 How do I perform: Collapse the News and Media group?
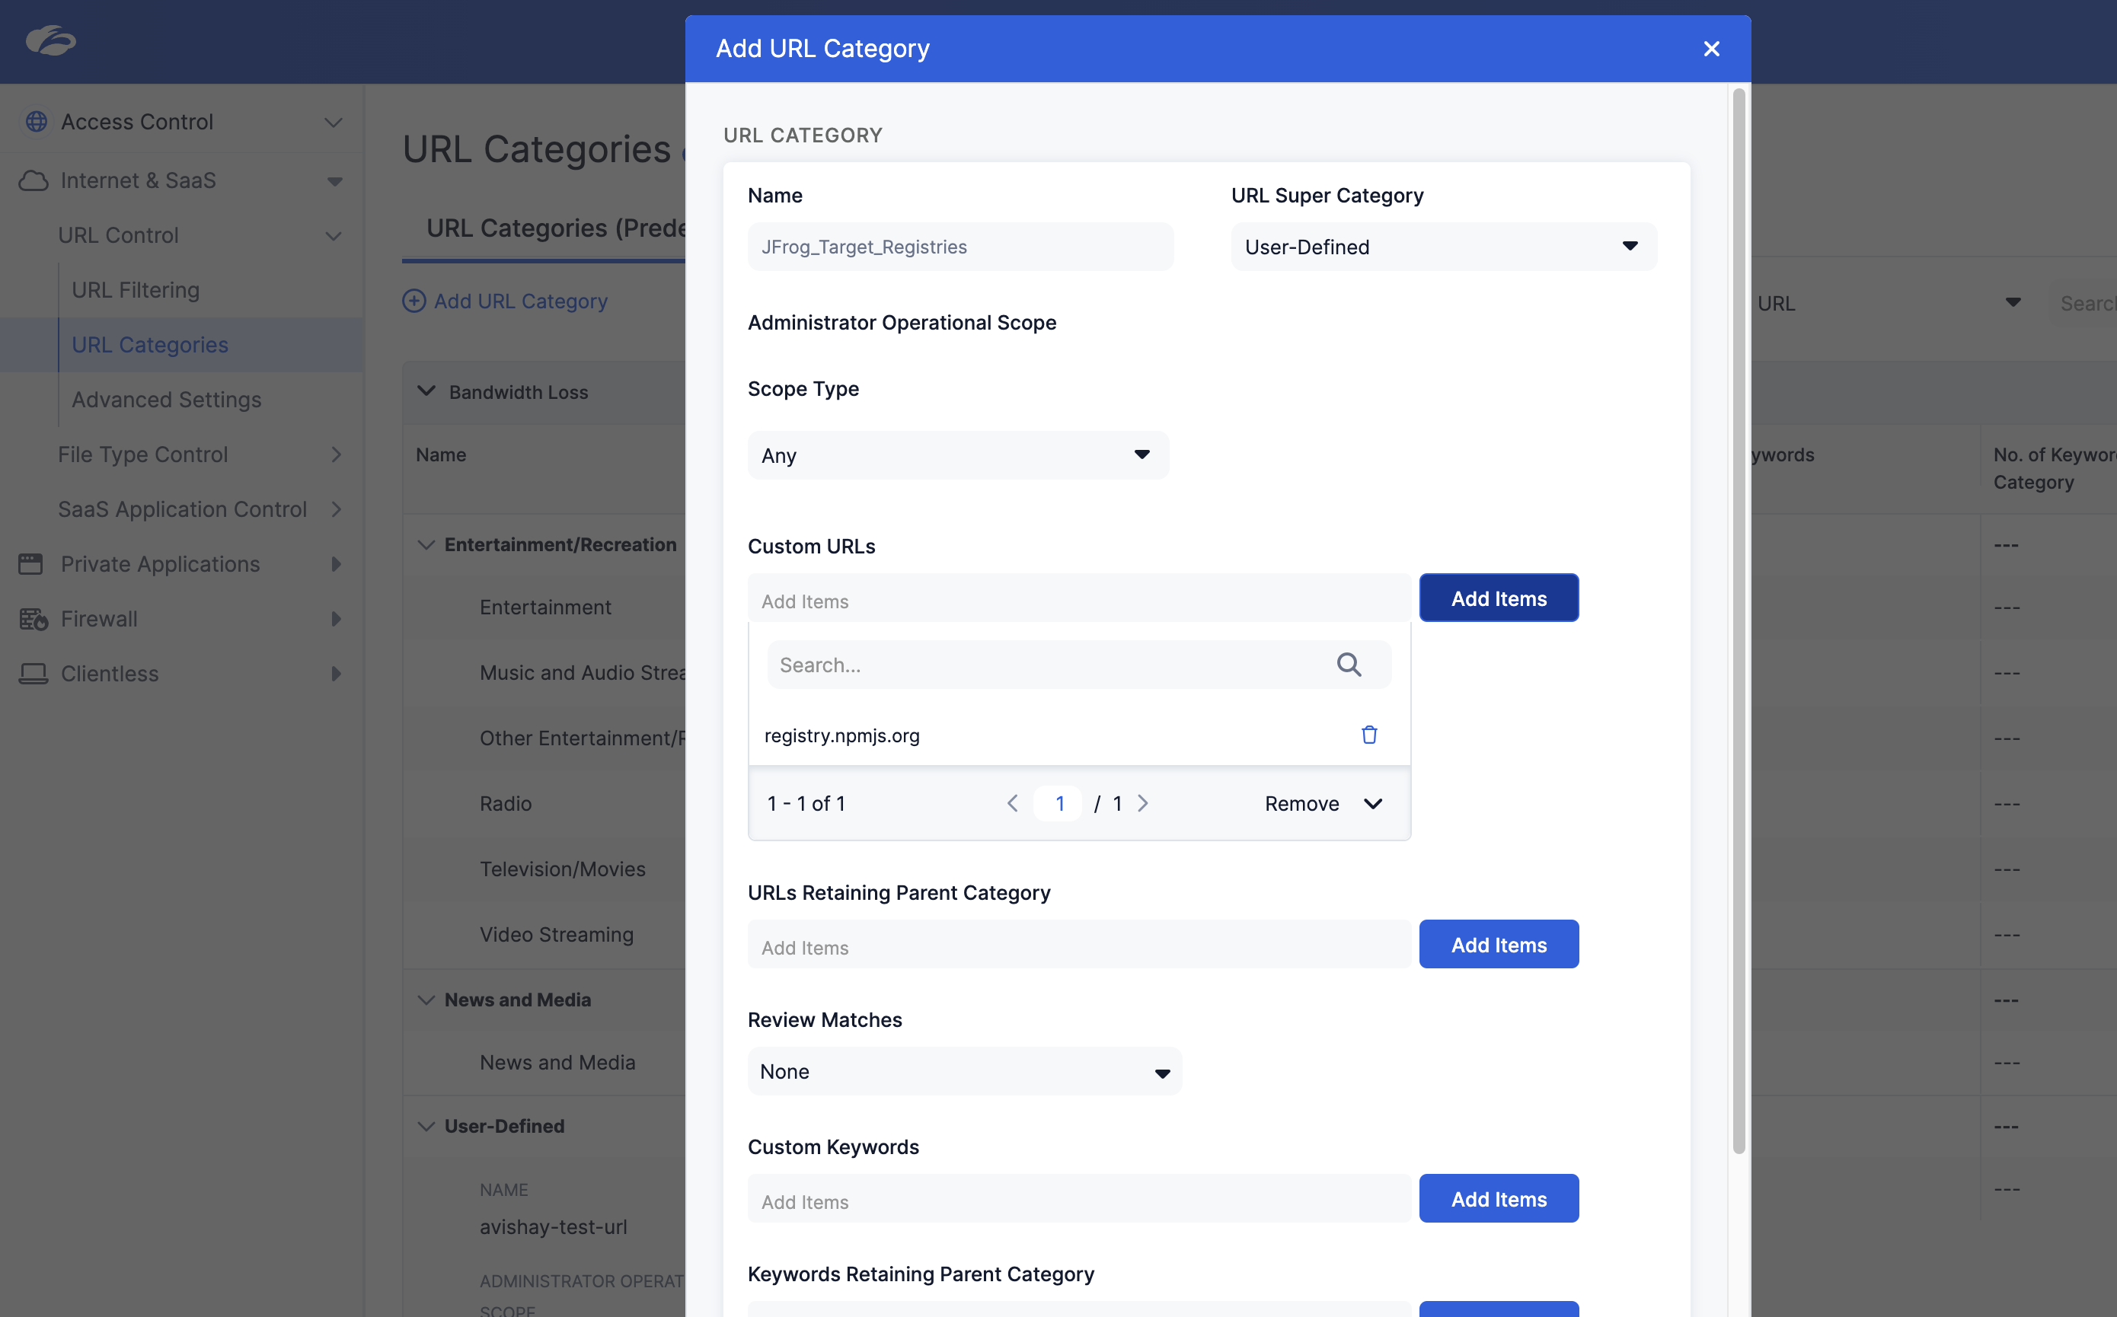426,1000
